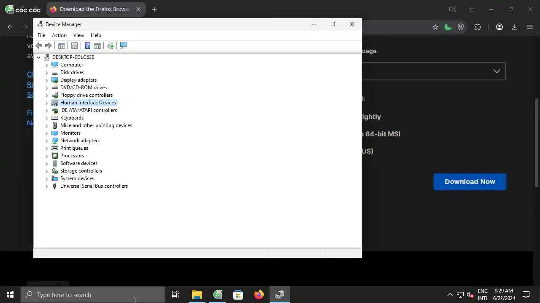Go back using browser back arrow
Screen dimensions: 540x303
(10, 27)
